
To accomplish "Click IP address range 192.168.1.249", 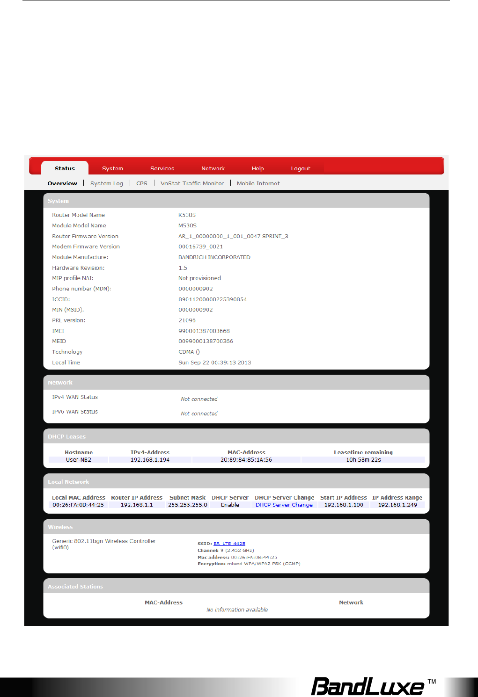I will pyautogui.click(x=397, y=505).
